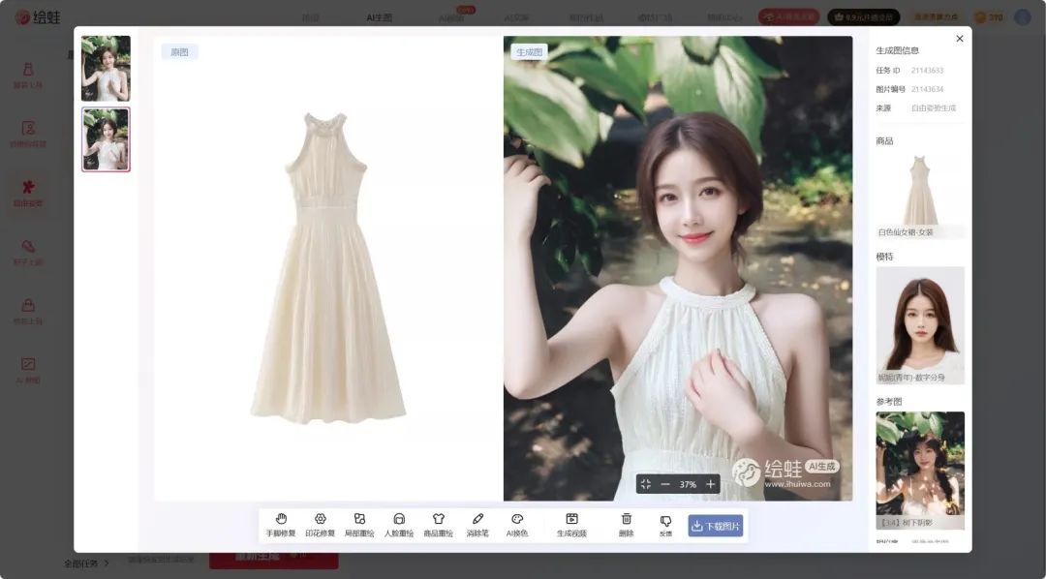The image size is (1046, 579).
Task: Open the handbag icon item in left sidebar
Action: (28, 311)
